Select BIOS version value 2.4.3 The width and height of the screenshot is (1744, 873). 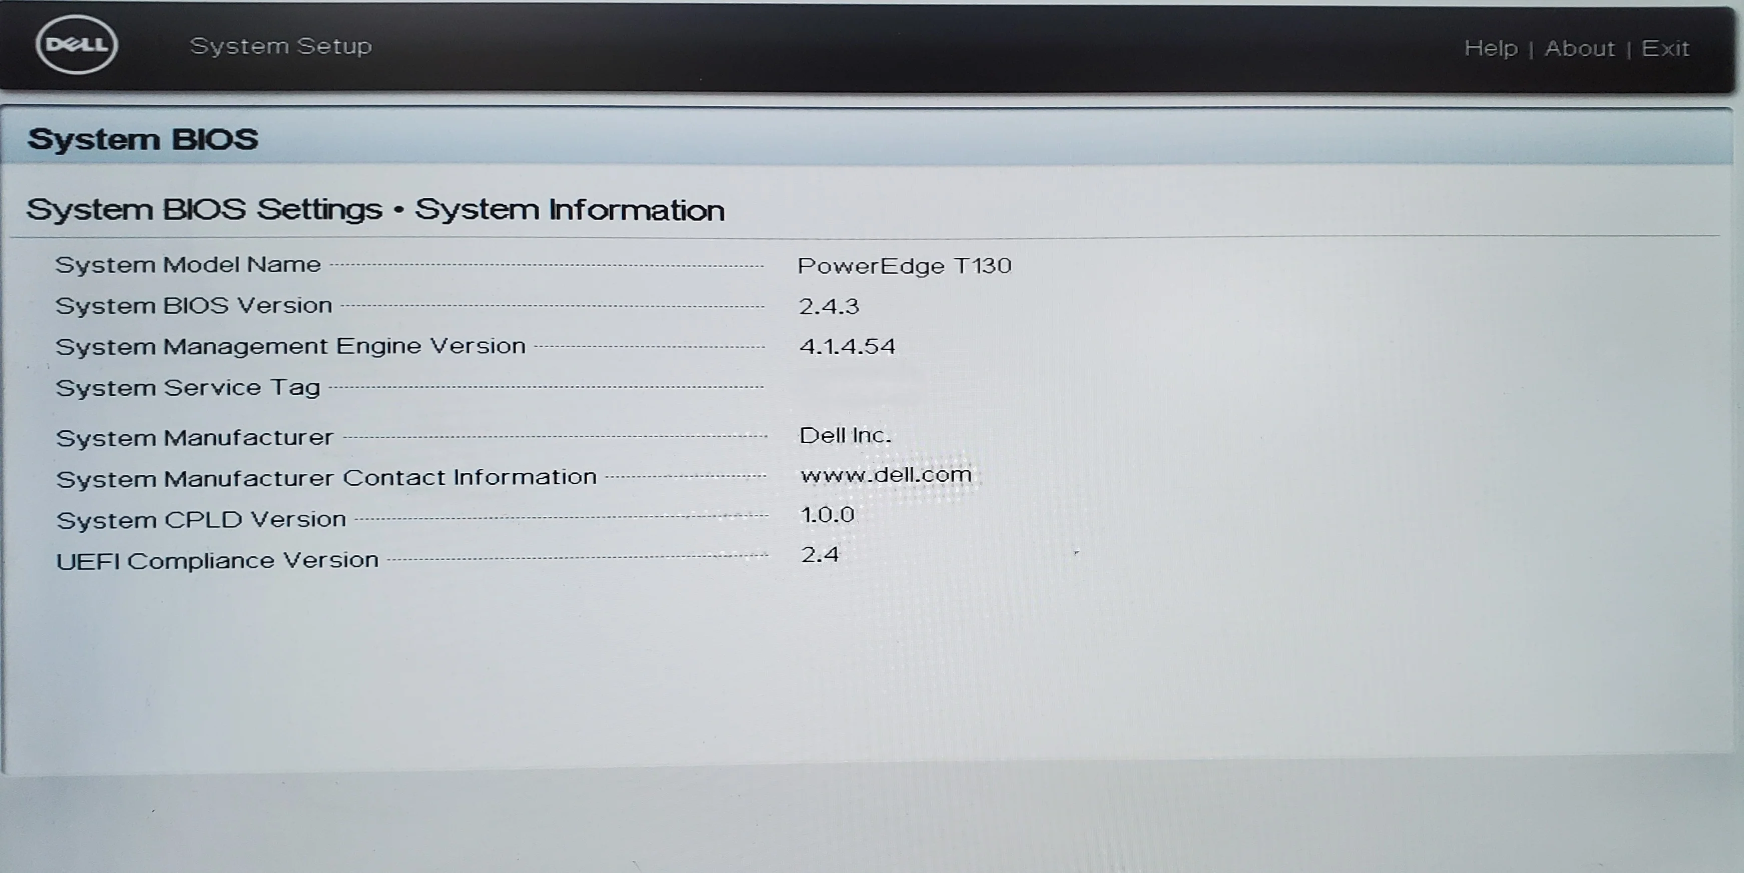point(828,307)
